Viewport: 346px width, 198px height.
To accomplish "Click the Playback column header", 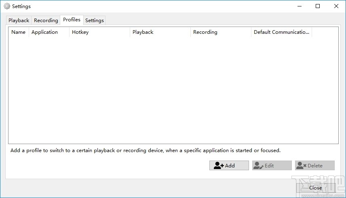I will 143,32.
